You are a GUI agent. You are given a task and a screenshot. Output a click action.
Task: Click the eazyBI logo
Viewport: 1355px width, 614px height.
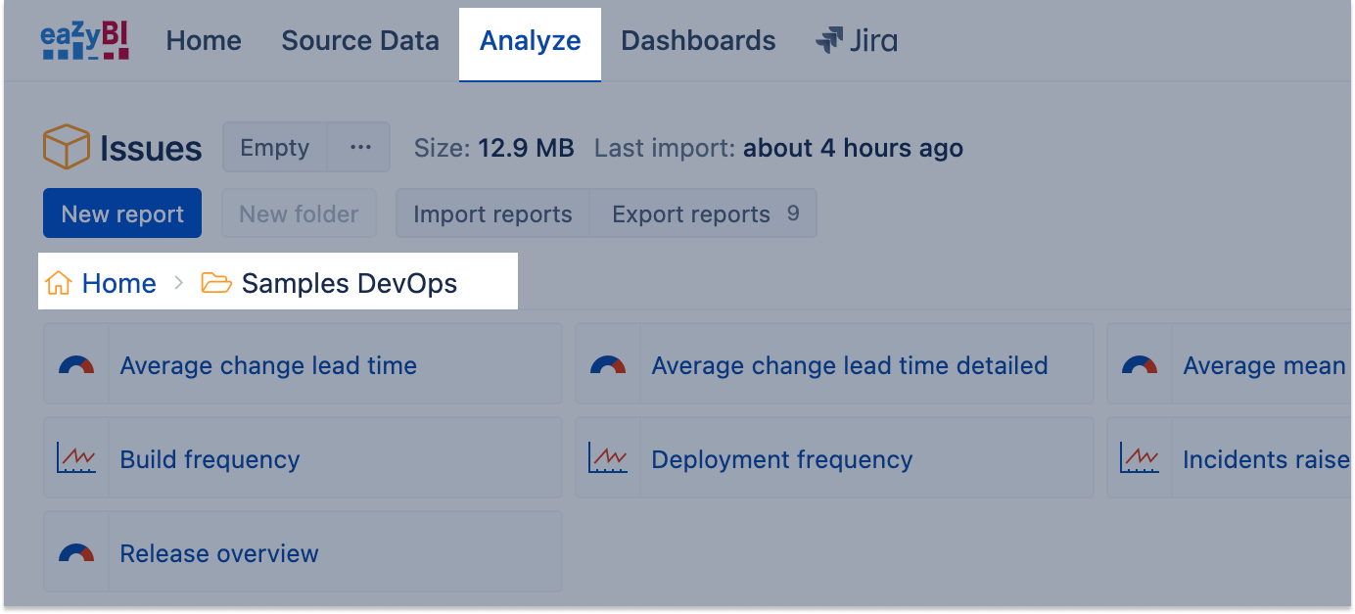coord(83,40)
